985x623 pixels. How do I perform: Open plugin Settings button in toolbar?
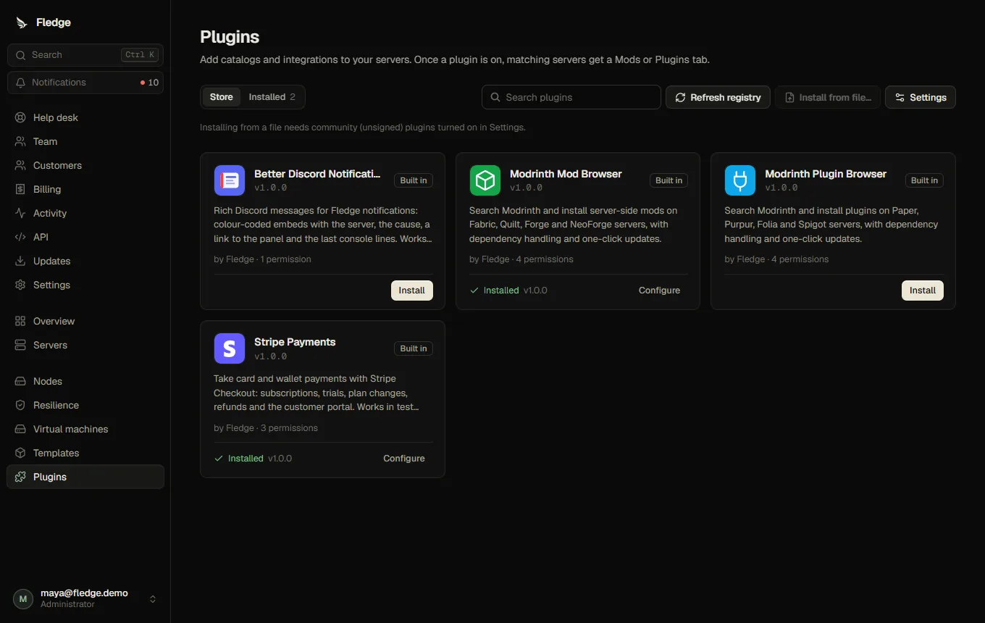[921, 97]
